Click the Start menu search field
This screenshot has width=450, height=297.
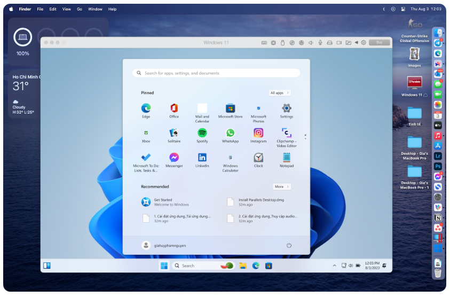pos(216,73)
